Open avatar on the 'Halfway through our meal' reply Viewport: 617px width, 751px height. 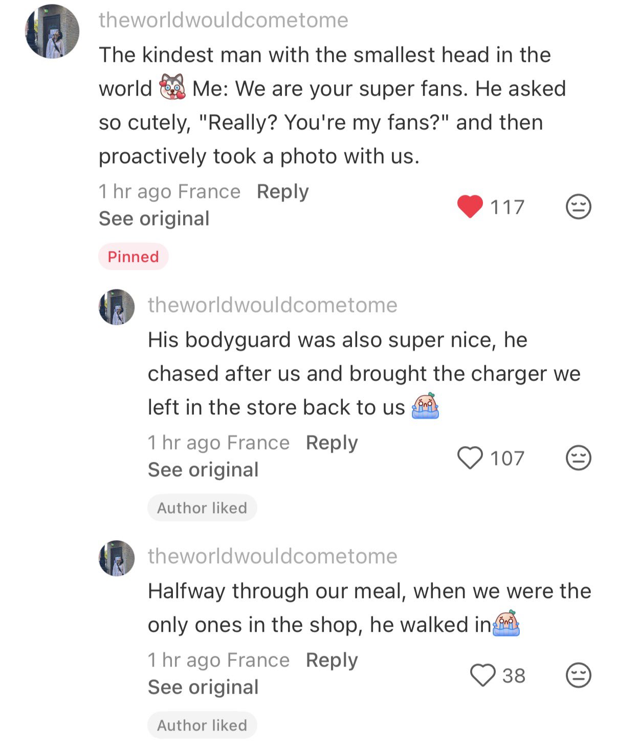click(117, 558)
